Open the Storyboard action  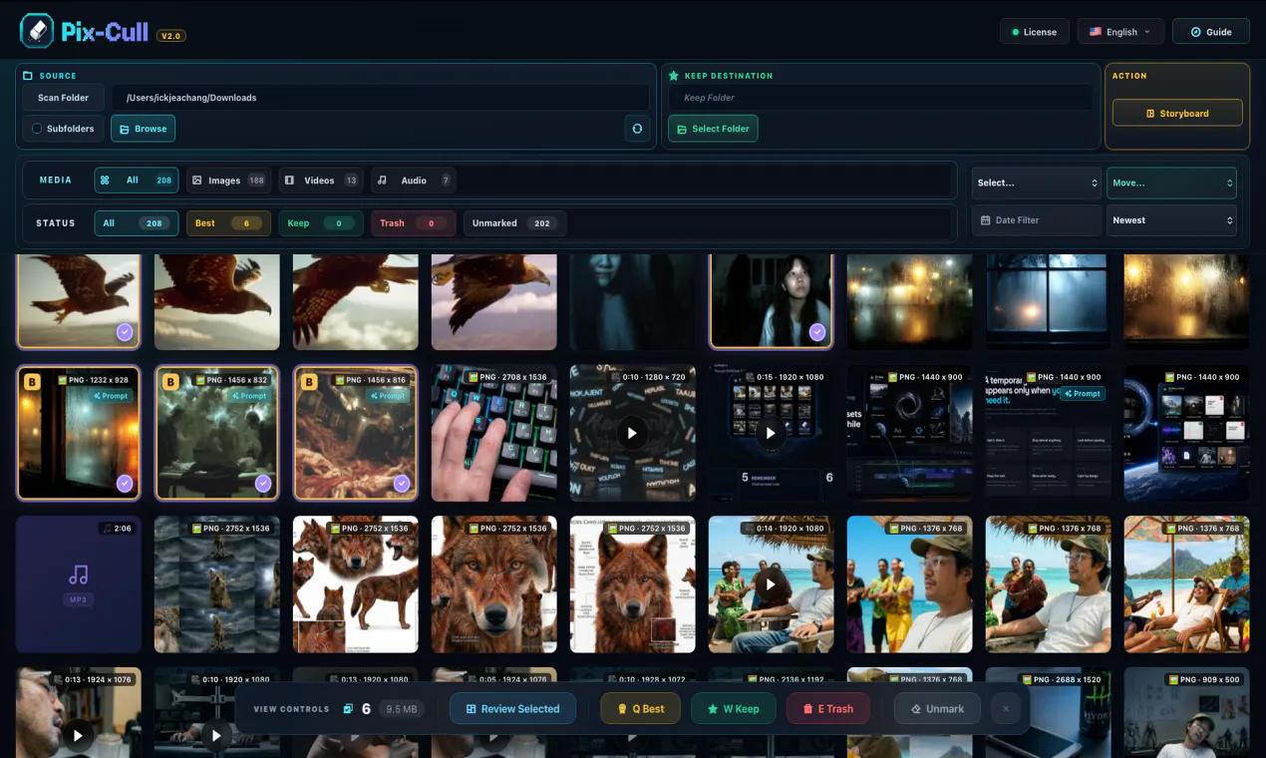(x=1177, y=113)
